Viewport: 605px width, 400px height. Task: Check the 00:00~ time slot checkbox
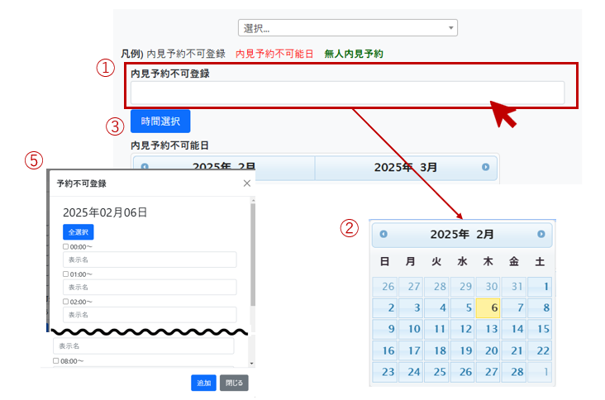click(65, 246)
